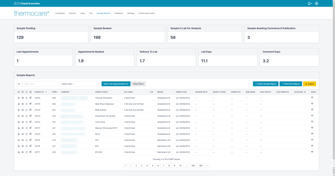Open the notifications bell icon

click(x=309, y=3)
